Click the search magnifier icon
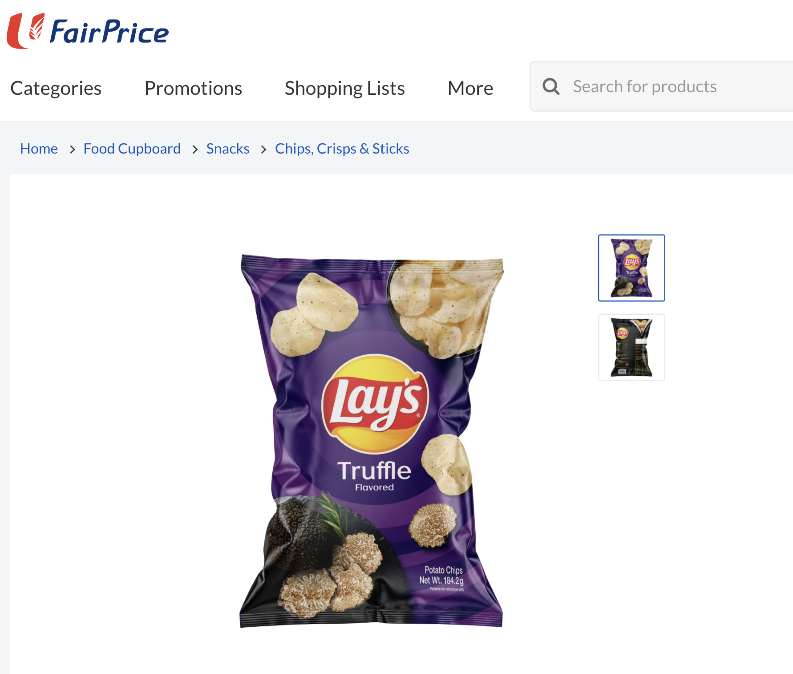This screenshot has height=674, width=793. click(551, 86)
